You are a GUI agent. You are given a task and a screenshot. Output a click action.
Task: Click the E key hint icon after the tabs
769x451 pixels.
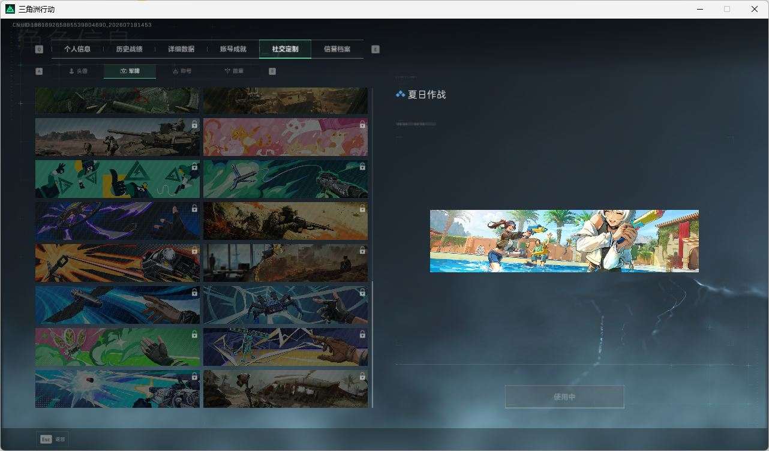point(376,50)
